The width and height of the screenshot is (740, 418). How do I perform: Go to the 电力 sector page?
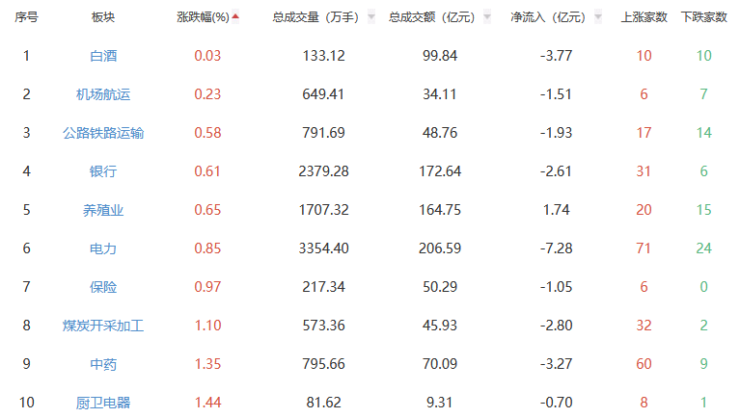tap(102, 248)
